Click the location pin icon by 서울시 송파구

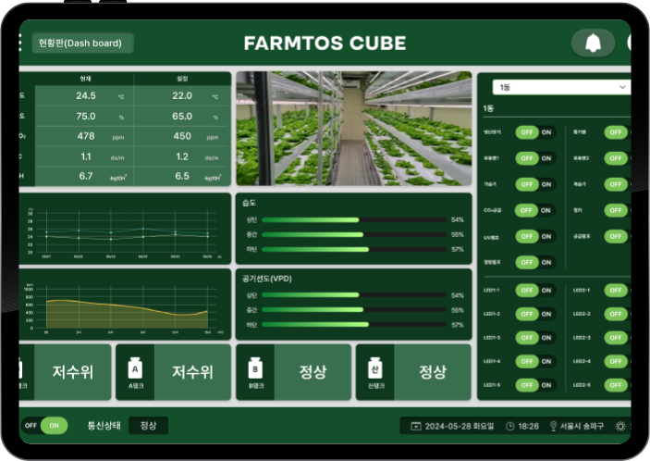553,426
